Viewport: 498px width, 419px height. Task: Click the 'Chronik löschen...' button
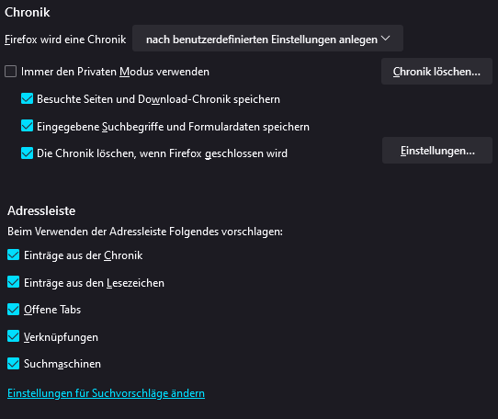click(436, 72)
